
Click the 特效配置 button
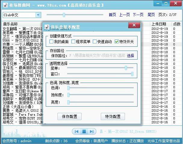[113, 116]
